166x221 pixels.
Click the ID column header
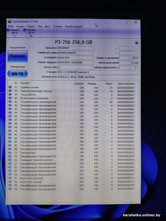16,83
